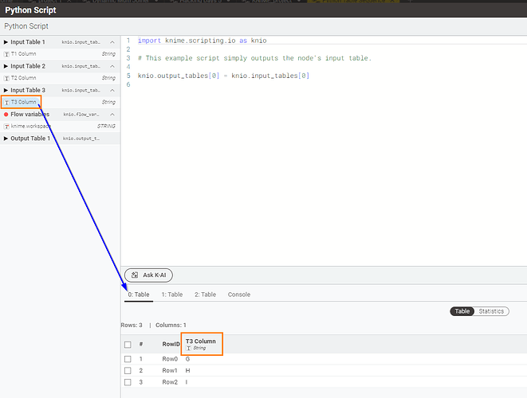Collapse Input Table 1 section chevron
The height and width of the screenshot is (398, 527).
pos(112,41)
